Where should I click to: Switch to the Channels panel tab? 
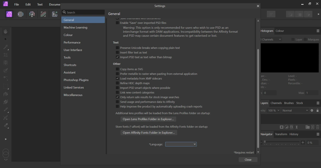click(276, 103)
